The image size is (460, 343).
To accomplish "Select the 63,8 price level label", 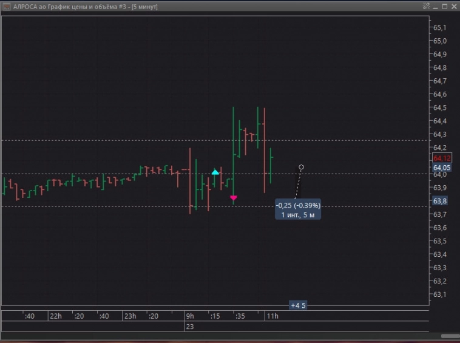I will 440,201.
